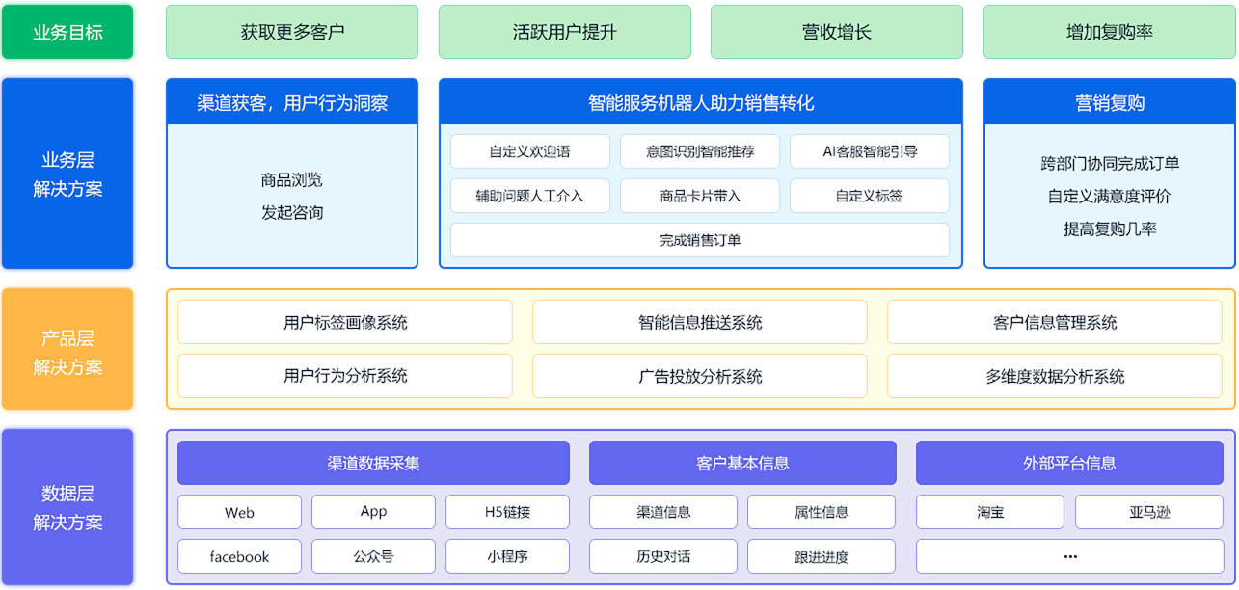
Task: Click the AI客服智能引导 box
Action: pos(869,151)
